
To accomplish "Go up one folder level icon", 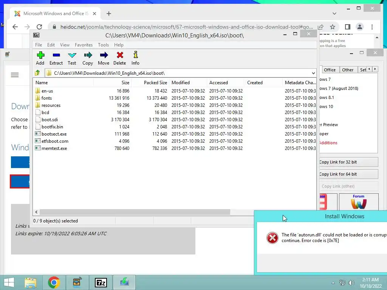I will click(x=37, y=73).
